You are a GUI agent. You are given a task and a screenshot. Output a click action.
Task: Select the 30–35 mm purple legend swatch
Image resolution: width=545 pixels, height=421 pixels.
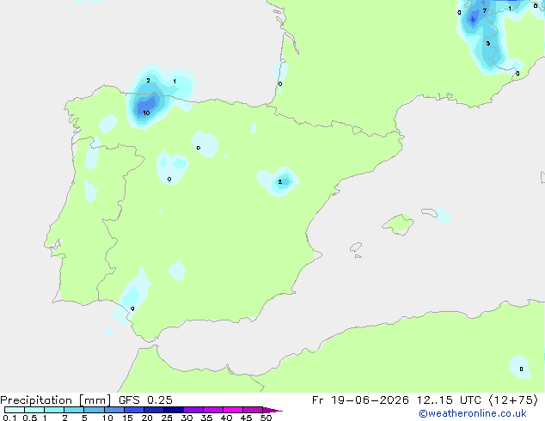(193, 410)
